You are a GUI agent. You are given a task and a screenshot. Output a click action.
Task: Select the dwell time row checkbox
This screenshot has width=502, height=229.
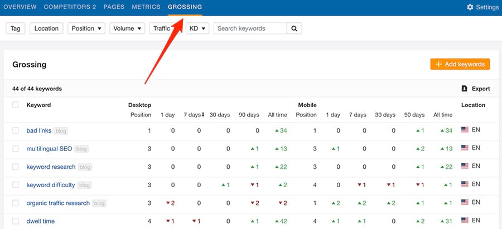click(16, 221)
